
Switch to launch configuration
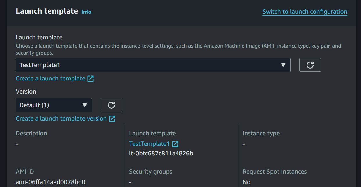(x=305, y=12)
